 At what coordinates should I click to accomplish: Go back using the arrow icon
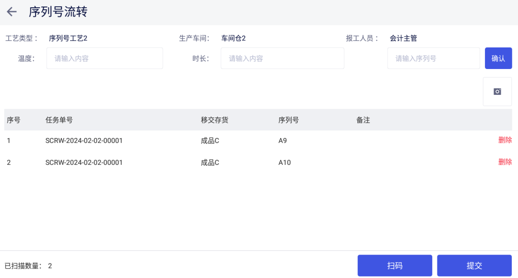click(12, 12)
